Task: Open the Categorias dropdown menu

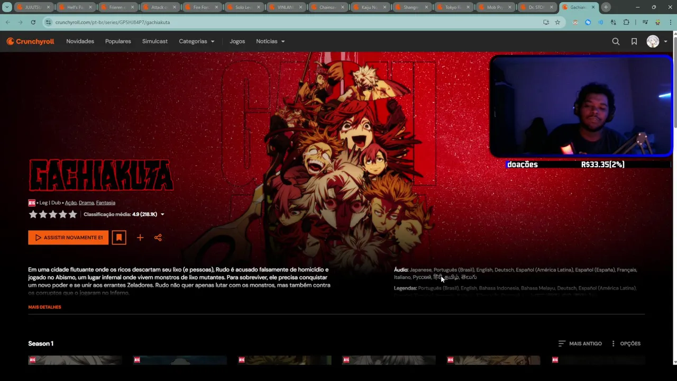Action: pos(197,41)
